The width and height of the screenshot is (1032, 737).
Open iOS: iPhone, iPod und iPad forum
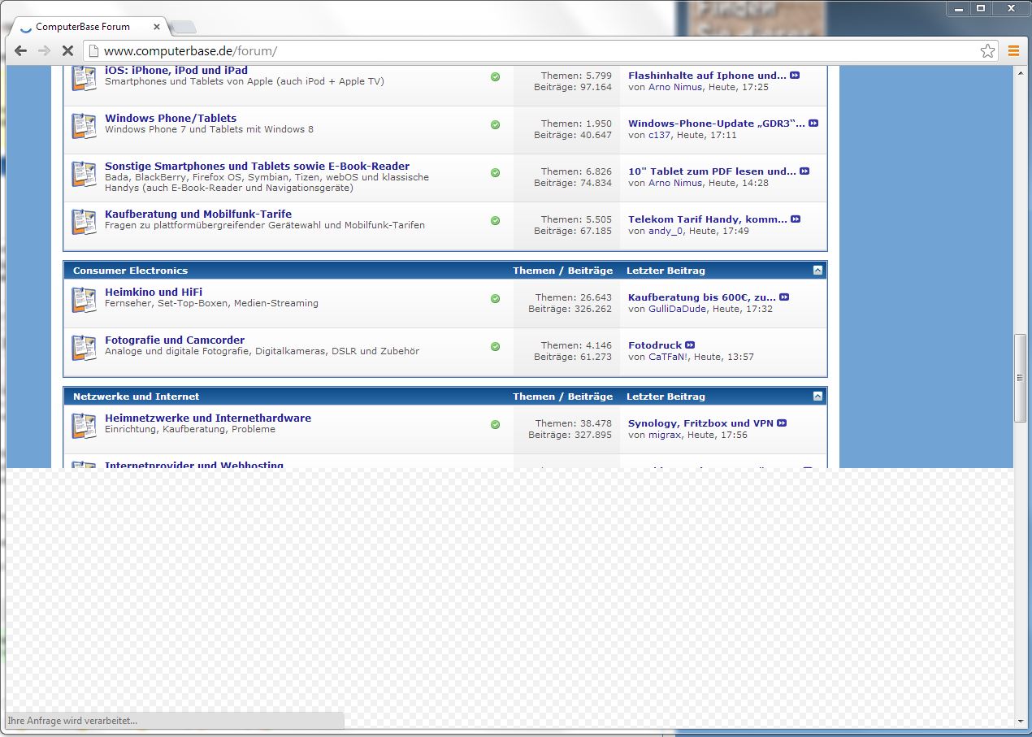pyautogui.click(x=176, y=71)
